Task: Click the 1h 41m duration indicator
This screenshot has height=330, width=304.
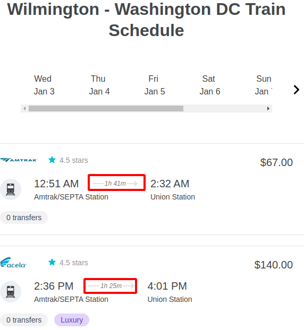Action: tap(115, 184)
